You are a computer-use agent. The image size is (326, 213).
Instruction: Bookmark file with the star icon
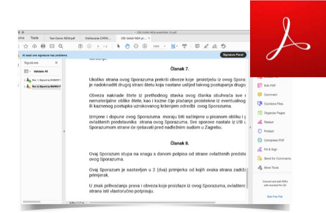(x=26, y=46)
